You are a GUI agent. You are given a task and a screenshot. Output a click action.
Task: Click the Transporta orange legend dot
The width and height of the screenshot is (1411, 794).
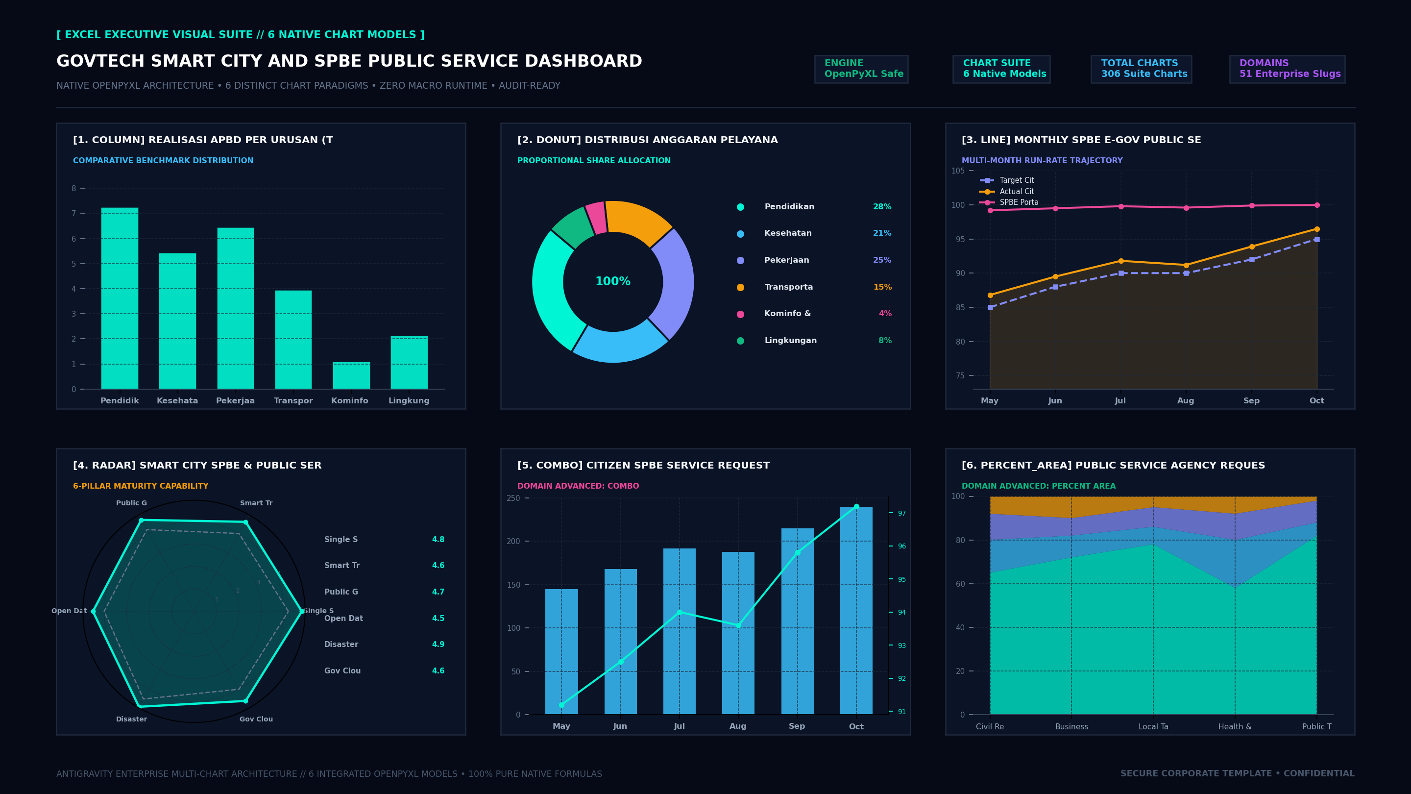[x=741, y=288]
